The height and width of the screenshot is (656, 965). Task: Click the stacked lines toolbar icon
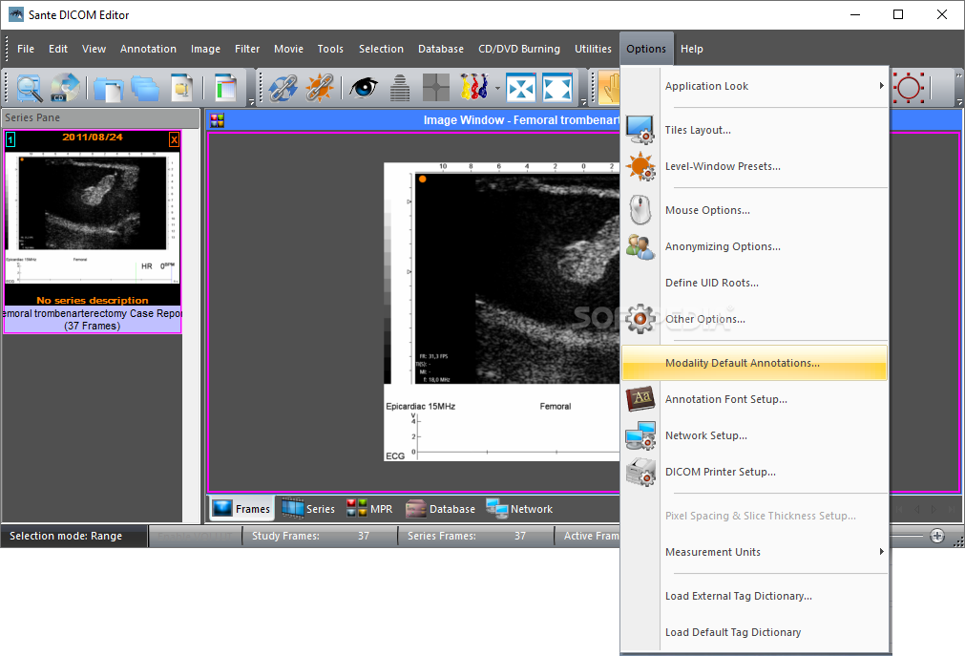[400, 88]
